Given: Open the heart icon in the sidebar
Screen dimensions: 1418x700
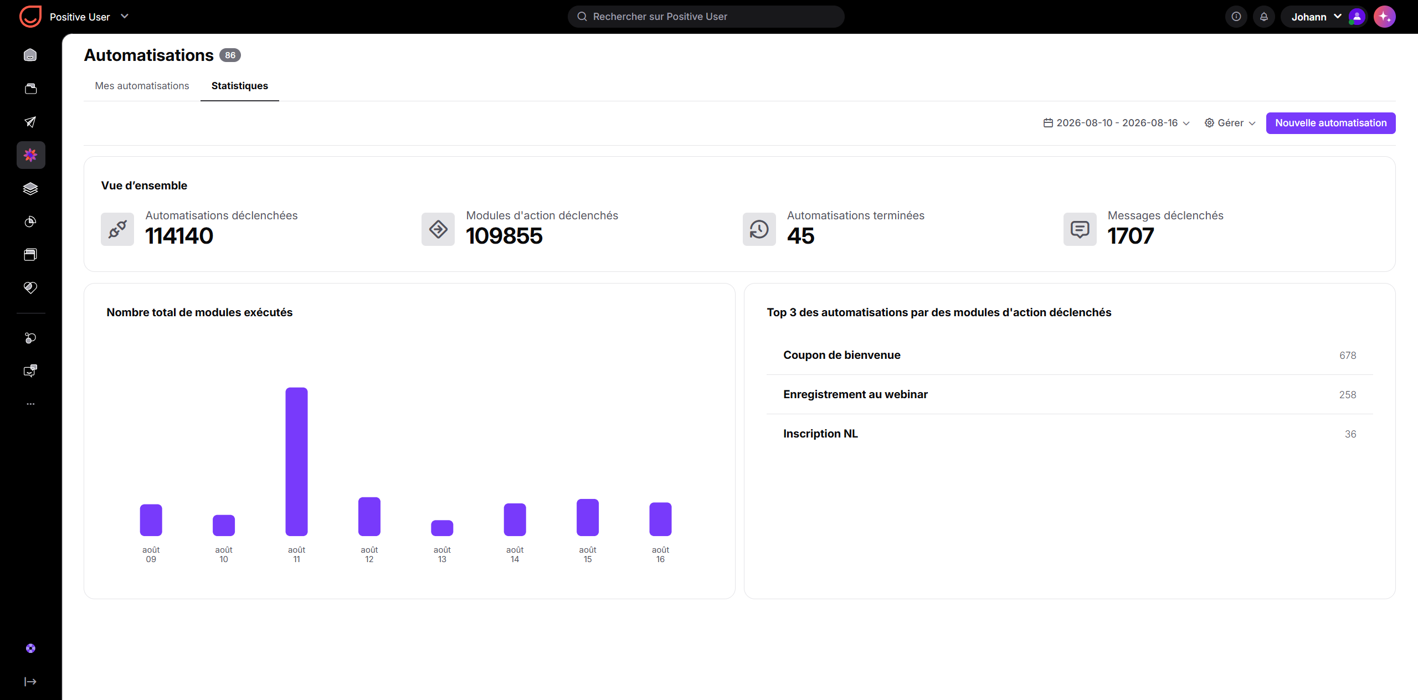Looking at the screenshot, I should coord(30,287).
